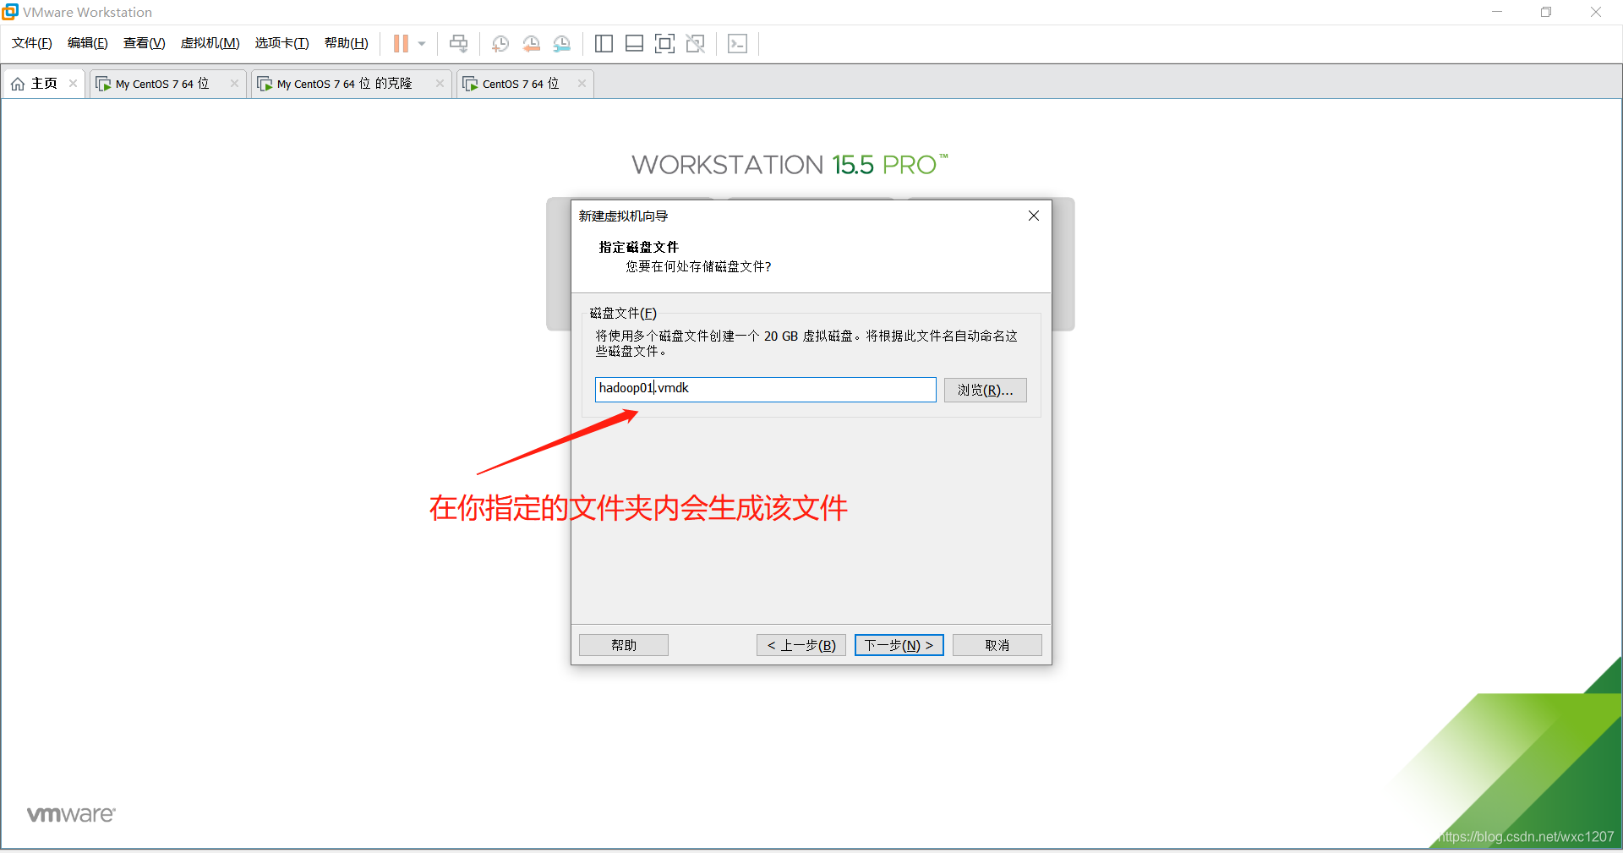
Task: Close the CentOS 7 64 位 tab
Action: coord(582,84)
